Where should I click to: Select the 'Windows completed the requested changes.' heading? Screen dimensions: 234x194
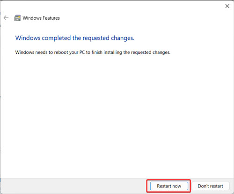tap(75, 38)
